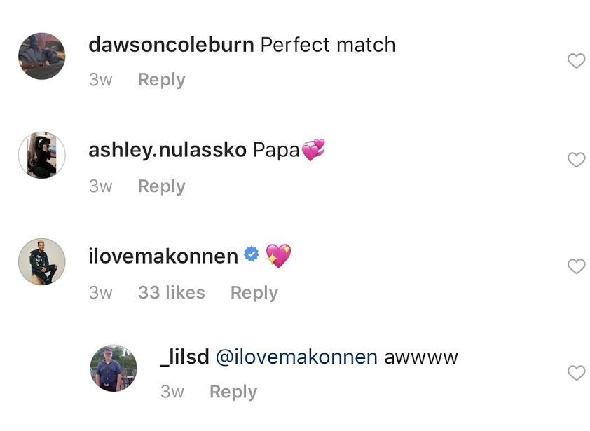Open the dawsoncoleburn username link
Image resolution: width=590 pixels, height=431 pixels.
tap(171, 45)
